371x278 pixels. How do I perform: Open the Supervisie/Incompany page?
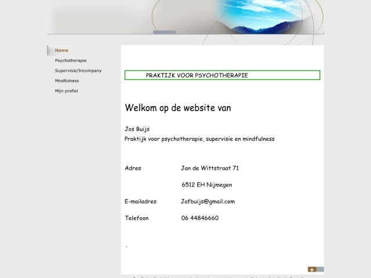(78, 71)
